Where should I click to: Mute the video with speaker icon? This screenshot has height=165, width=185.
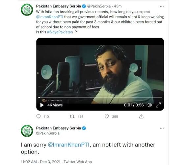point(149,105)
